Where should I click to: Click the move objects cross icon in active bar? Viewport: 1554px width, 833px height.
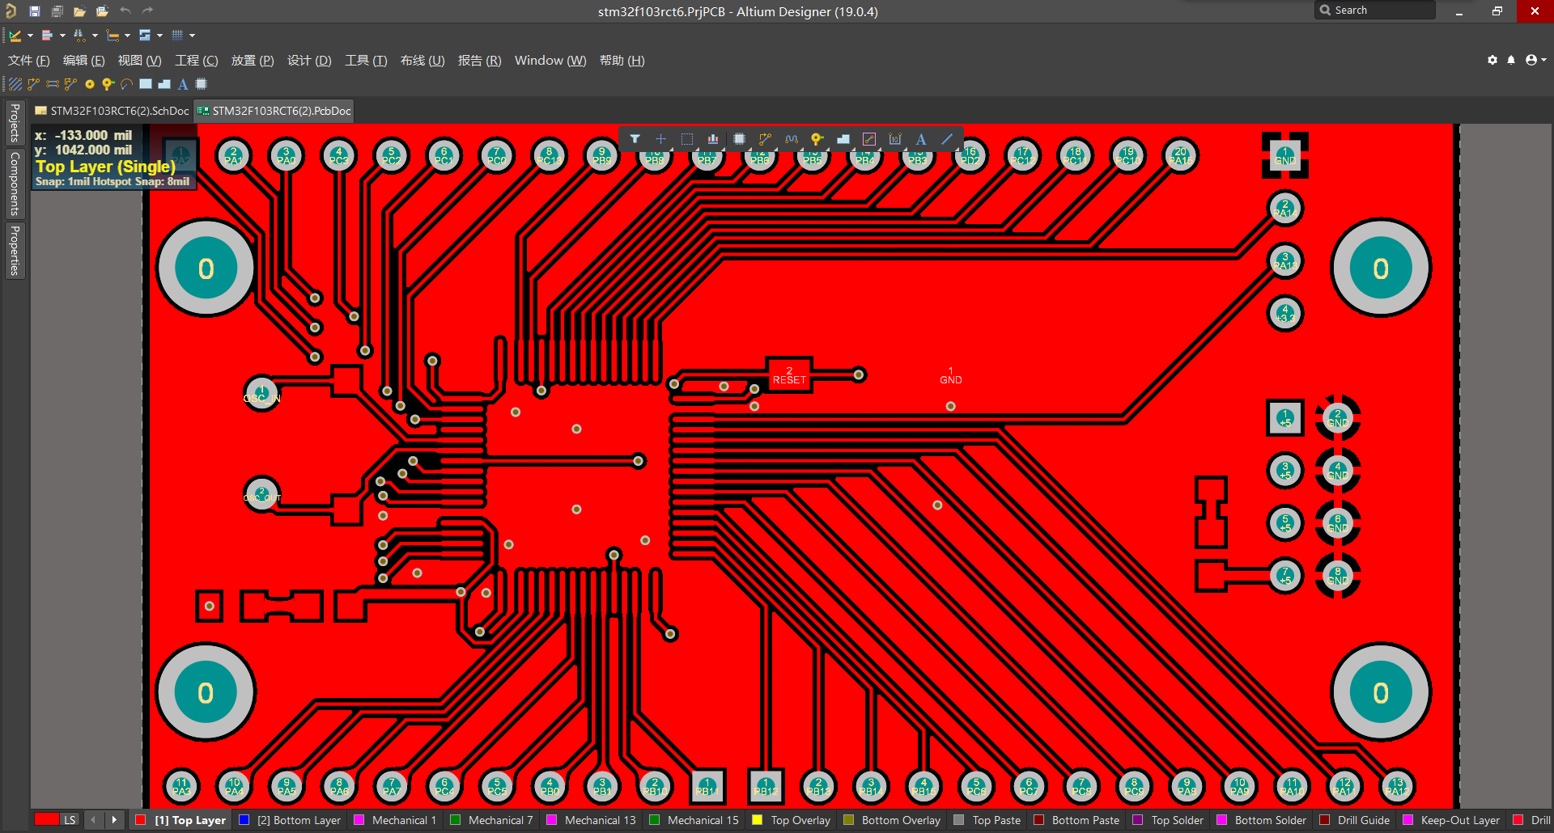pyautogui.click(x=660, y=139)
